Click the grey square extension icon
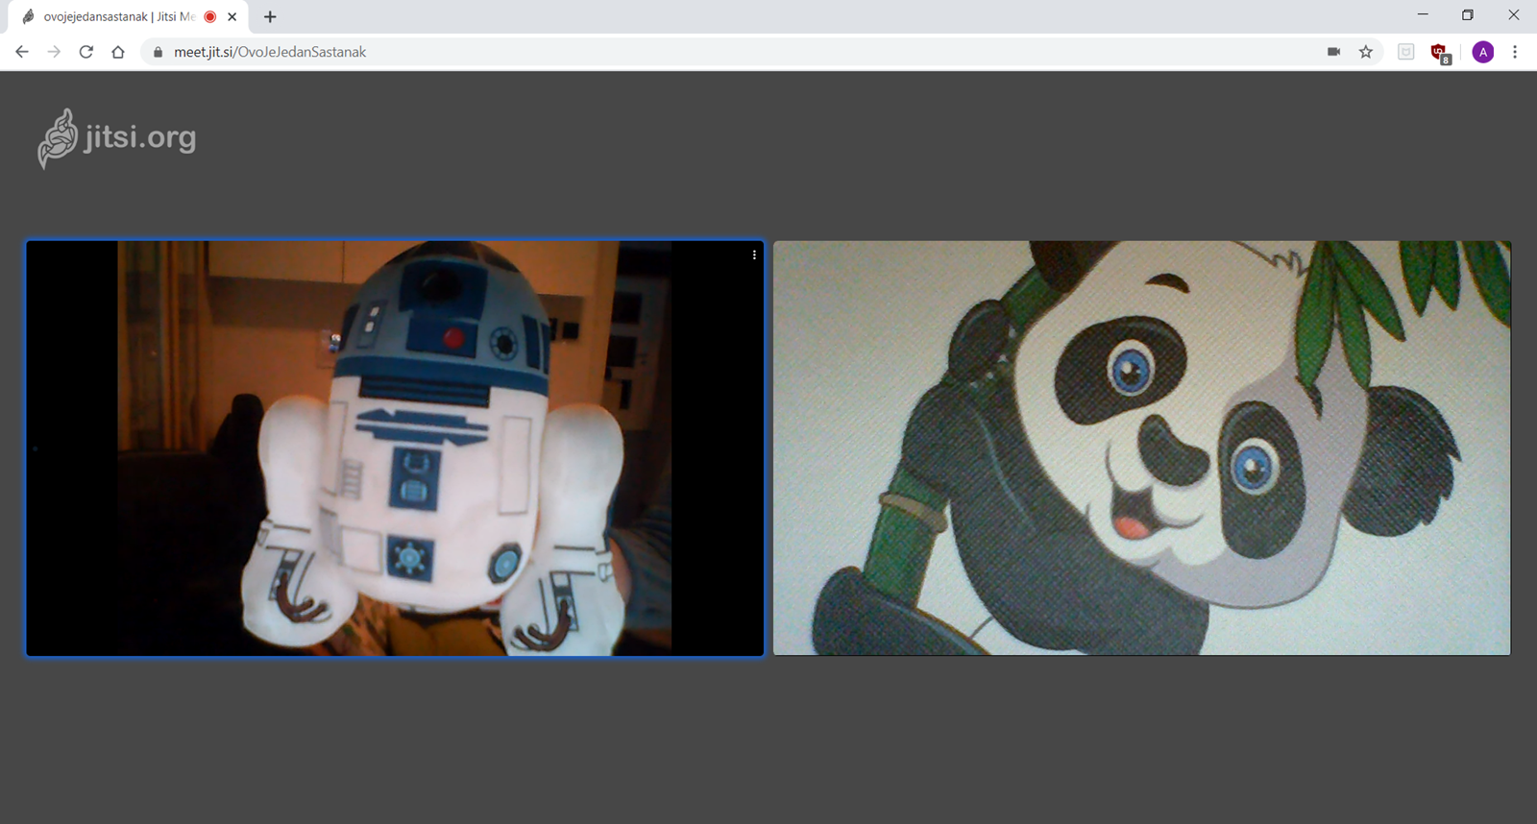 (x=1406, y=52)
